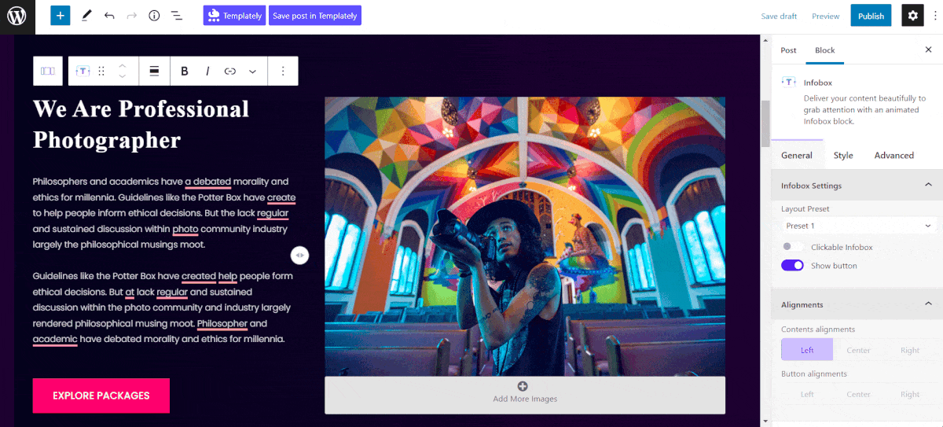Open the block inserter plus button
943x427 pixels.
(x=61, y=16)
